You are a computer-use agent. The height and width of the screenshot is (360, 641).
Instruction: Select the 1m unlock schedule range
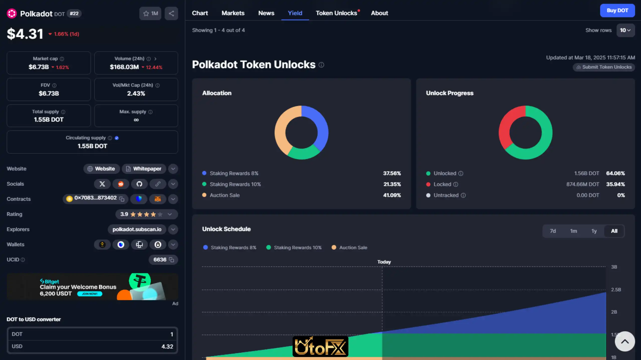573,231
